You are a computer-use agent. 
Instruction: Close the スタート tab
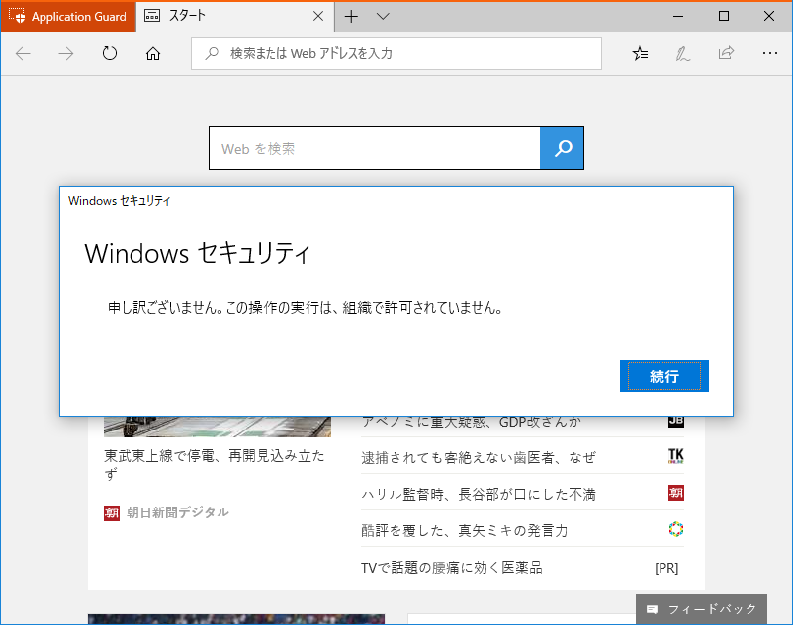pos(318,16)
